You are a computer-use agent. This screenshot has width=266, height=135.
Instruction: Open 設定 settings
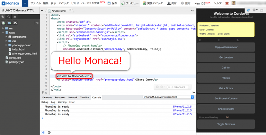pyautogui.click(x=185, y=3)
